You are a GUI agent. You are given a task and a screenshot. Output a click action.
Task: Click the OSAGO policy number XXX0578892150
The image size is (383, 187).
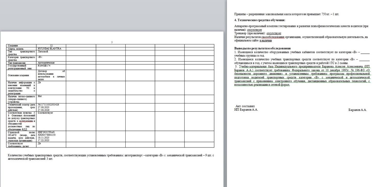(x=46, y=135)
